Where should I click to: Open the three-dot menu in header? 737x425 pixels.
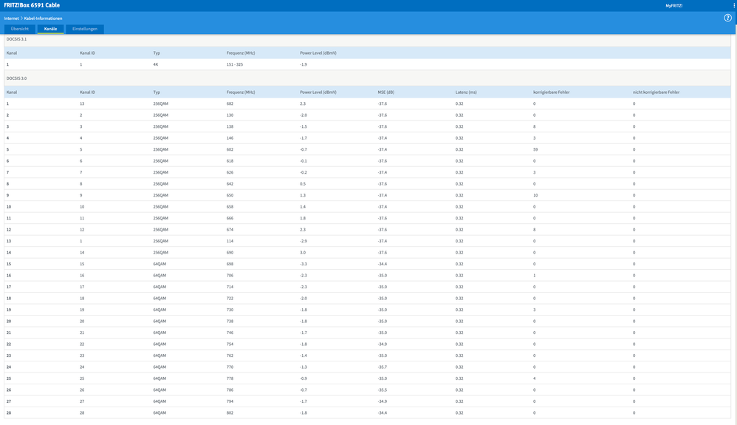click(733, 5)
